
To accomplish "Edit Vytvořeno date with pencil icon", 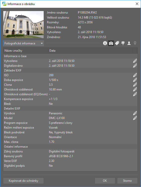I will pyautogui.click(x=135, y=61).
